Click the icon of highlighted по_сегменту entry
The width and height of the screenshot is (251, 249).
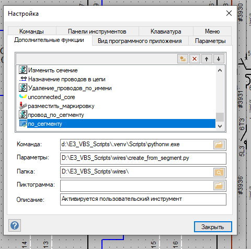click(x=23, y=124)
